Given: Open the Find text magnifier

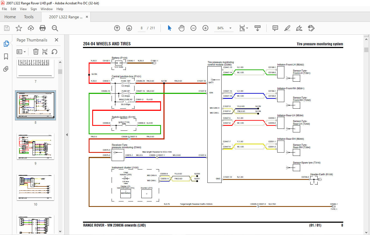Looking at the screenshot, I should [x=55, y=28].
